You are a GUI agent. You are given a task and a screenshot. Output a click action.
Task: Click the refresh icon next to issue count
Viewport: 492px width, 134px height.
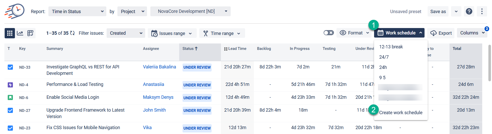pyautogui.click(x=72, y=33)
